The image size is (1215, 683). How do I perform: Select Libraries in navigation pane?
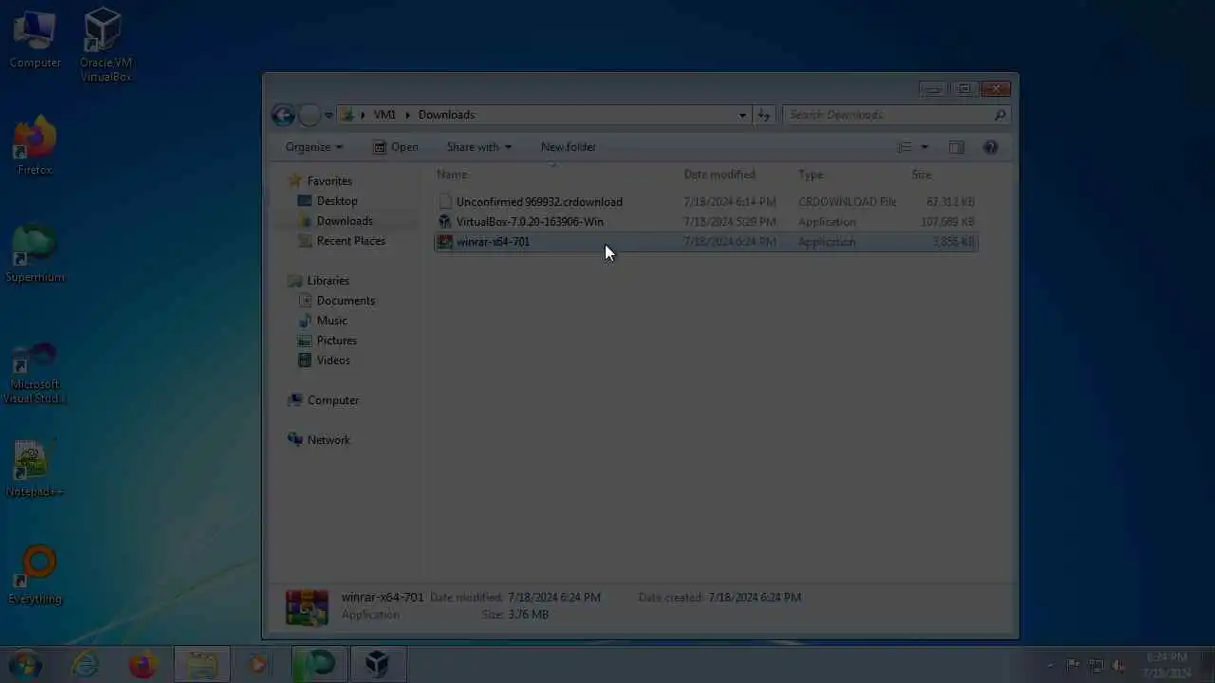click(x=328, y=281)
